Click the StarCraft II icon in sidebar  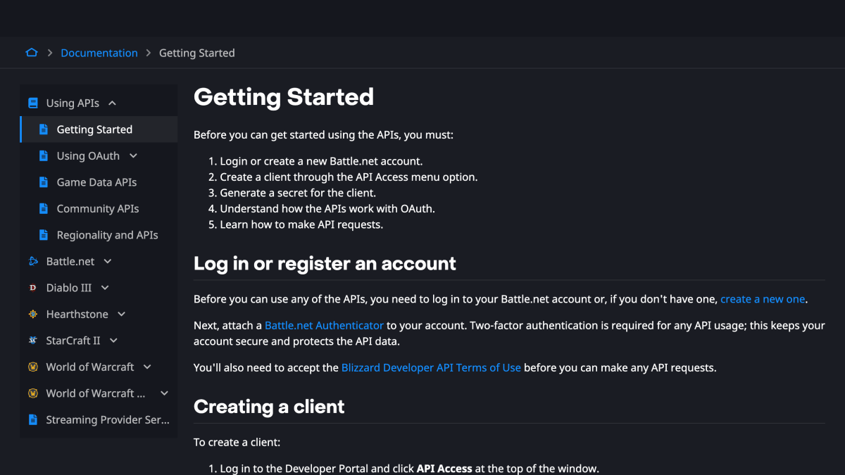32,341
